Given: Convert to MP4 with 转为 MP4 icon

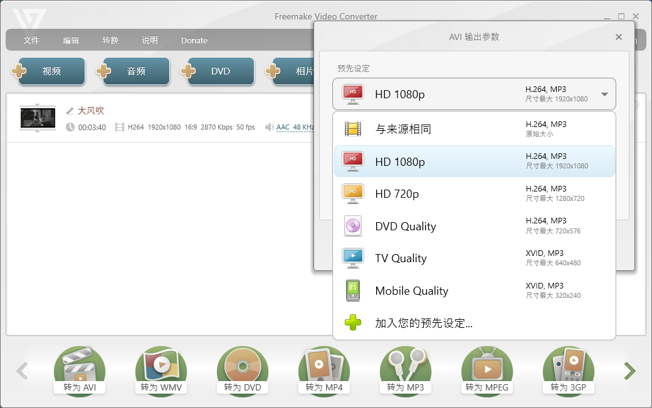Looking at the screenshot, I should pos(324,370).
